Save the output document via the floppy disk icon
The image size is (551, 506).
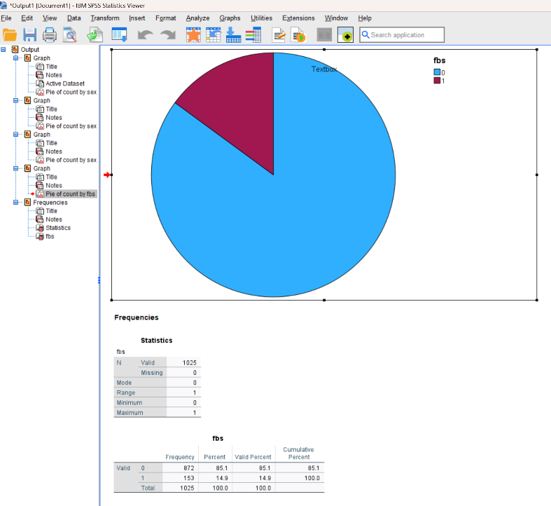point(29,35)
